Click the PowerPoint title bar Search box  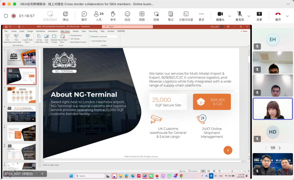point(127,27)
